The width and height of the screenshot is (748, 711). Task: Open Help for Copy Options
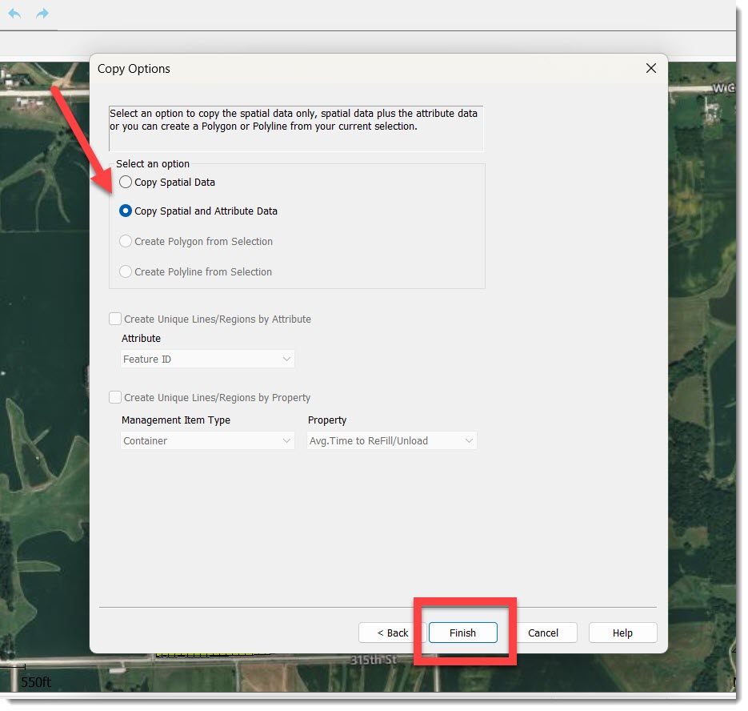[x=622, y=633]
